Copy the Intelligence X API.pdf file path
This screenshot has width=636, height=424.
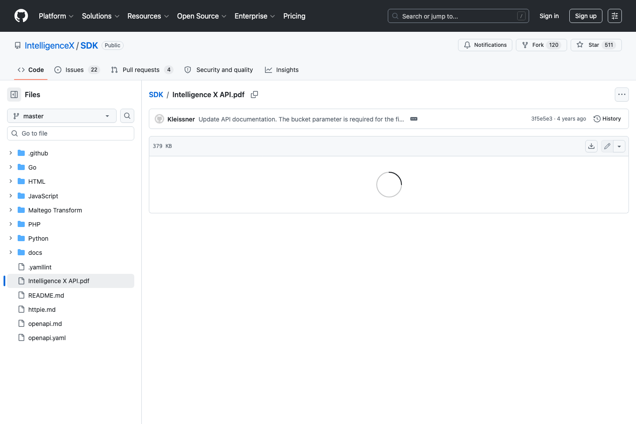[x=254, y=95]
